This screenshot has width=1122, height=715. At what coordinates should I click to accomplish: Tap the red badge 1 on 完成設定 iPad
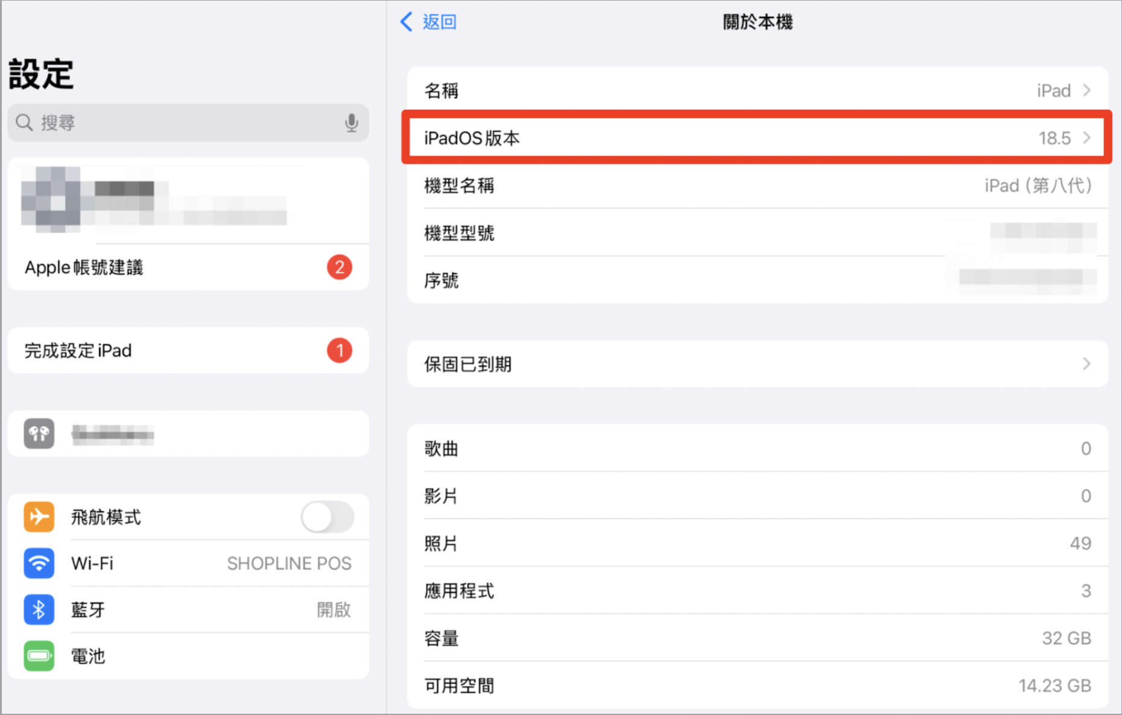coord(340,350)
